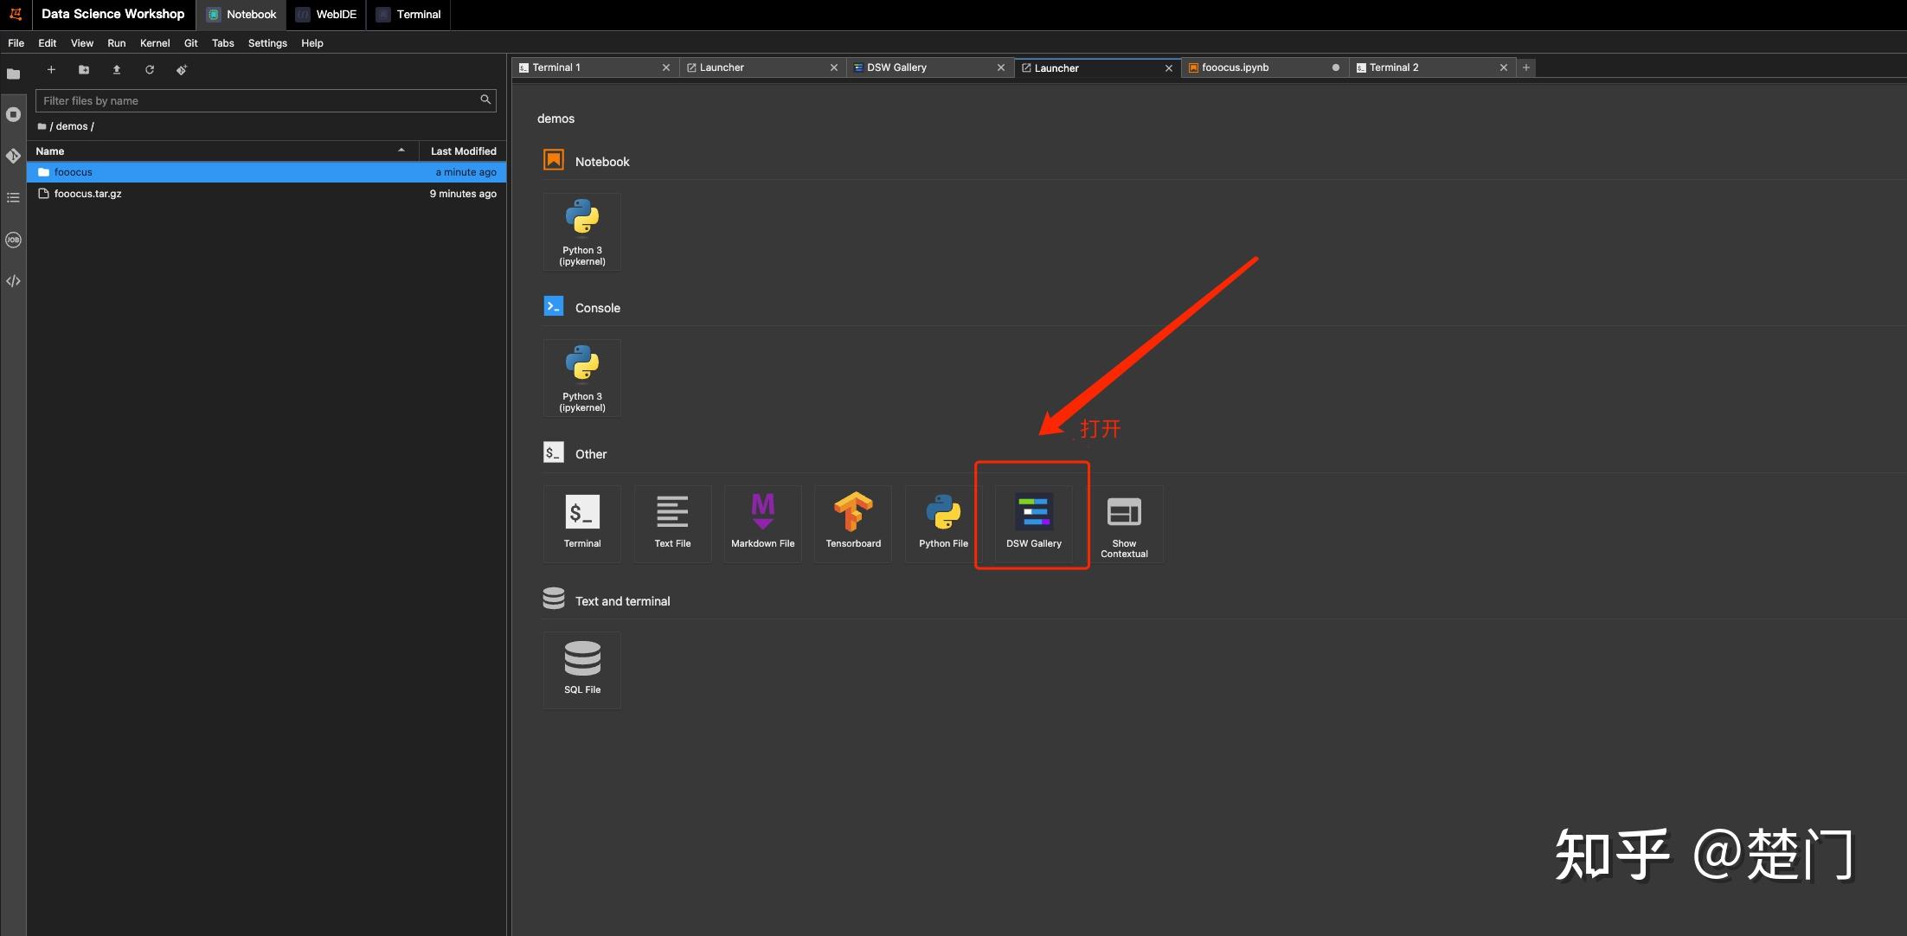This screenshot has width=1907, height=936.
Task: Create a new folder in file browser
Action: coord(84,70)
